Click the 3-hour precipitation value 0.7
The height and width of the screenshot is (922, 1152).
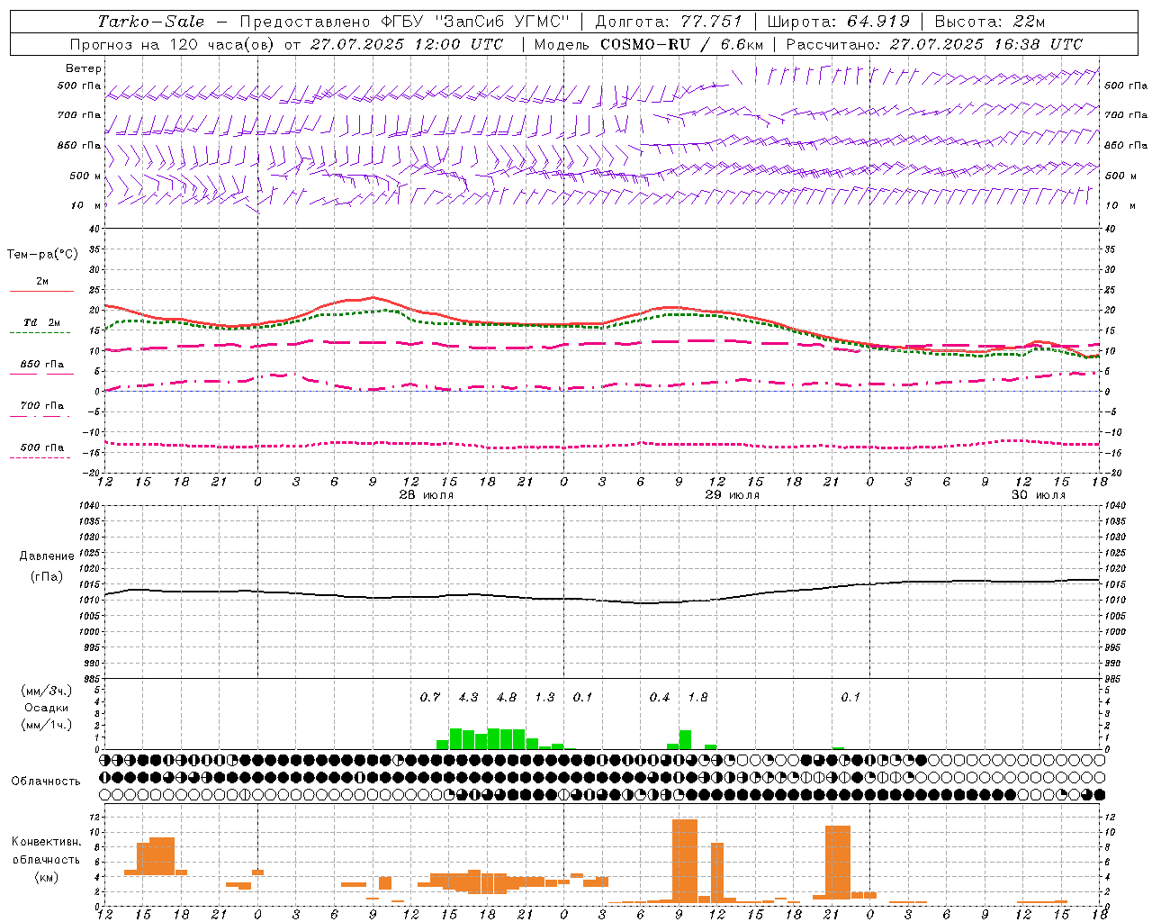(x=430, y=697)
